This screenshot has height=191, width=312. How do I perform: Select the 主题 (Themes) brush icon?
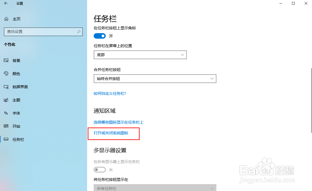pyautogui.click(x=6, y=100)
